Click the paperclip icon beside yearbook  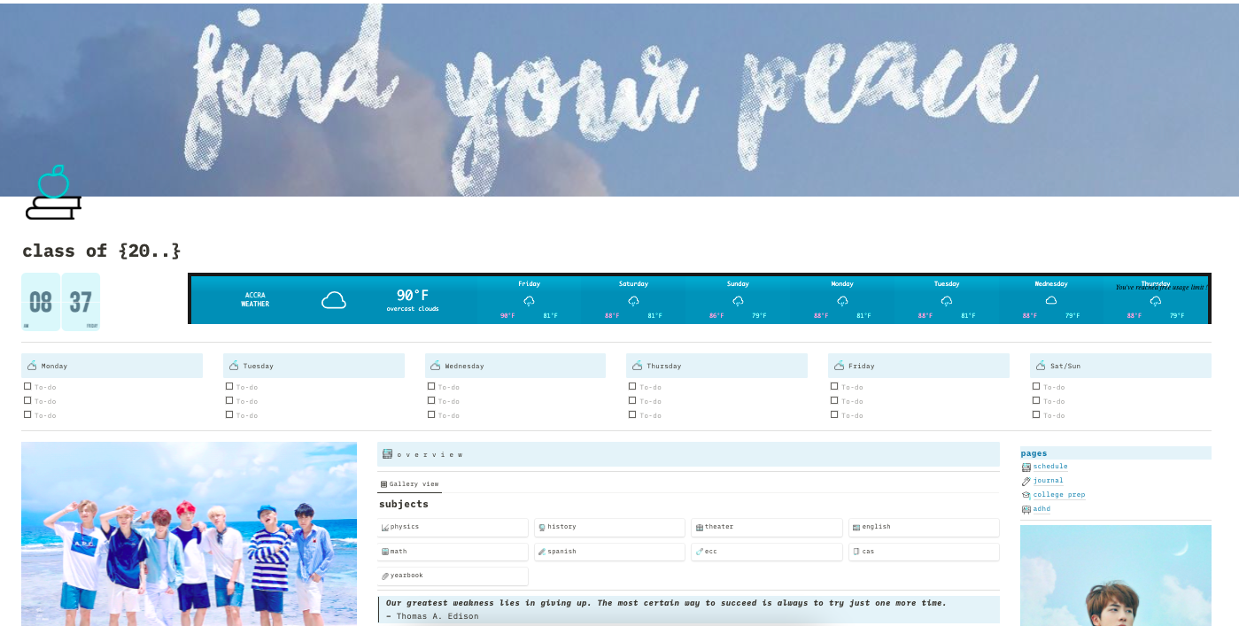click(x=383, y=575)
